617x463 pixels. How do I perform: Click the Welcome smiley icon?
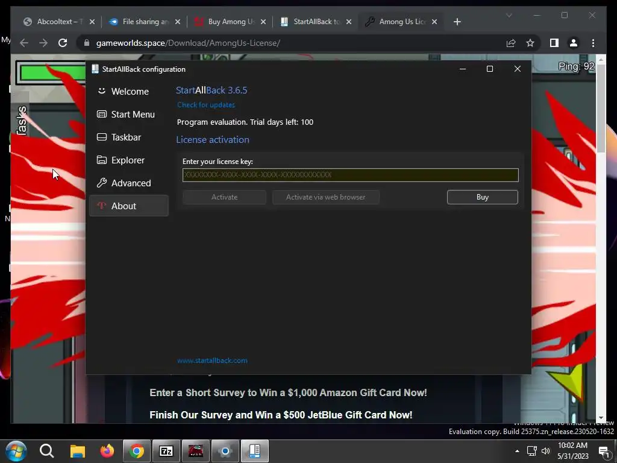coord(101,91)
